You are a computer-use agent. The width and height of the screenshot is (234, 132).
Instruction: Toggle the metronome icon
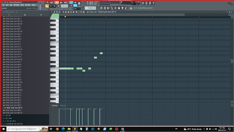tap(47, 3)
